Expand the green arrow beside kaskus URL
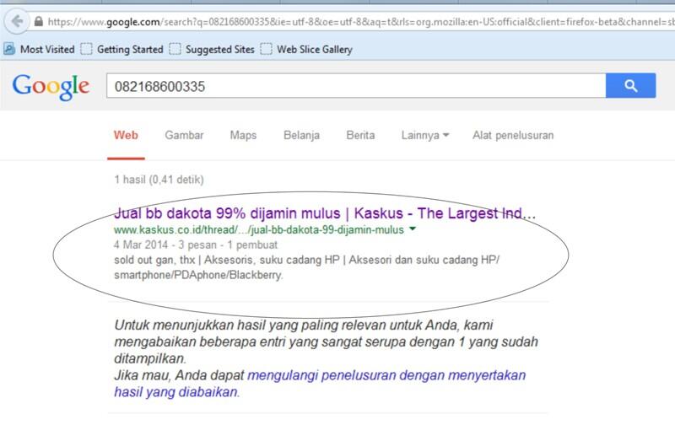The width and height of the screenshot is (675, 425). (x=413, y=229)
